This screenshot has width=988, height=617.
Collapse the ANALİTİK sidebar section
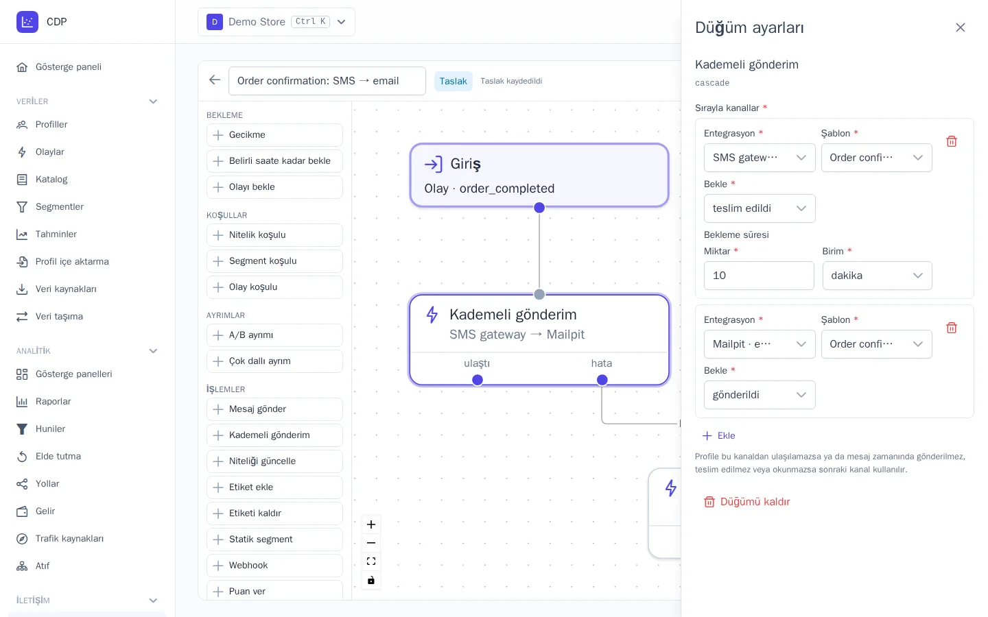(153, 351)
